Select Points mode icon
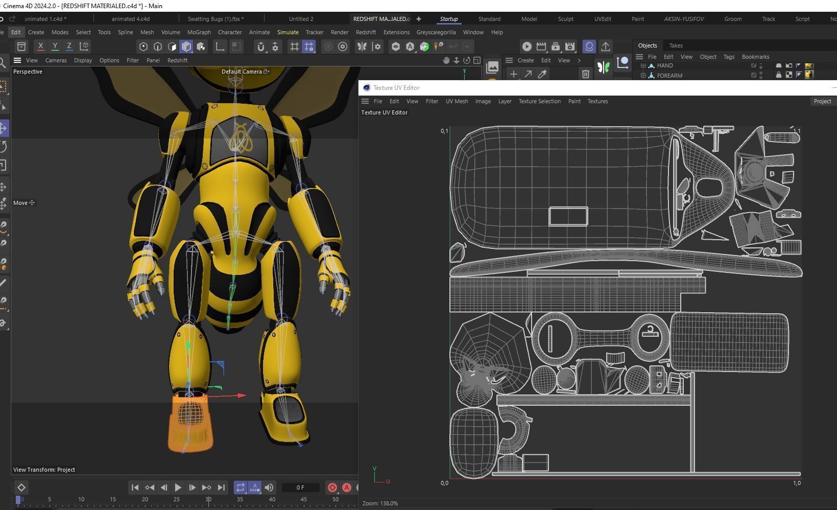The height and width of the screenshot is (510, 837). click(144, 47)
